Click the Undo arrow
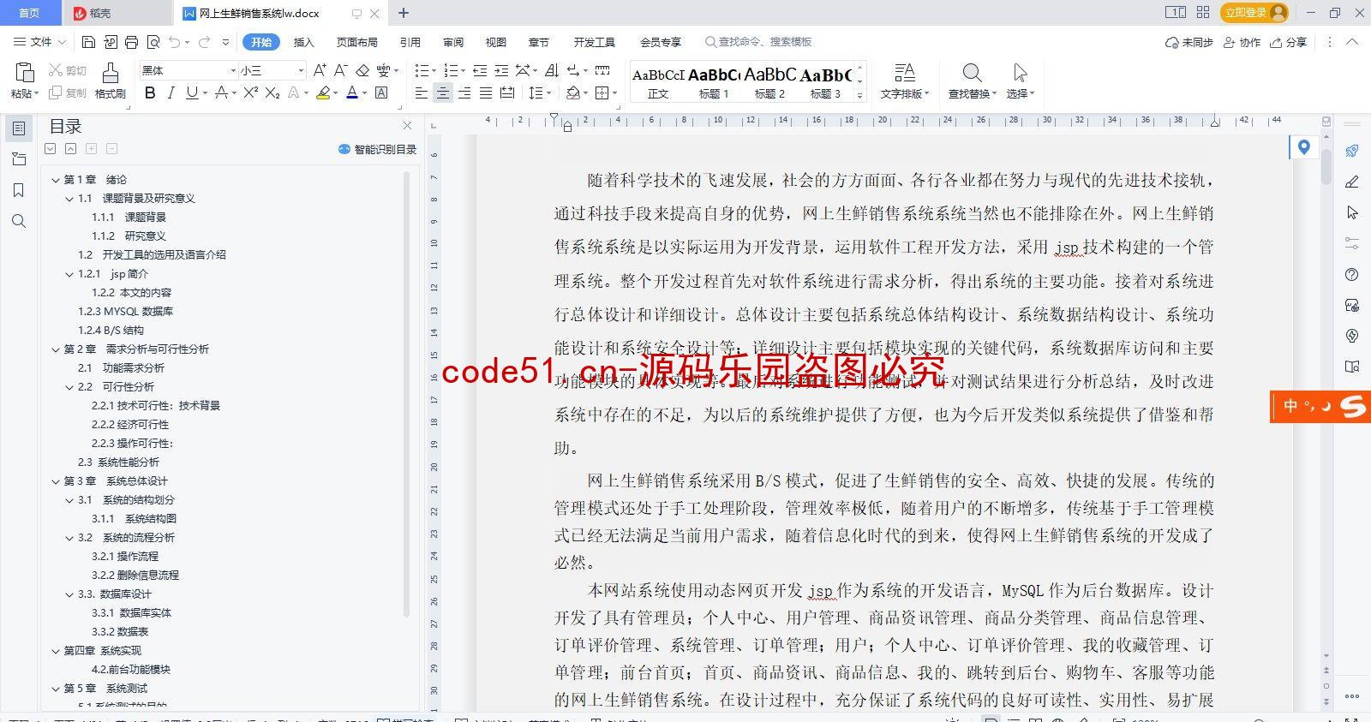The width and height of the screenshot is (1371, 722). click(175, 42)
